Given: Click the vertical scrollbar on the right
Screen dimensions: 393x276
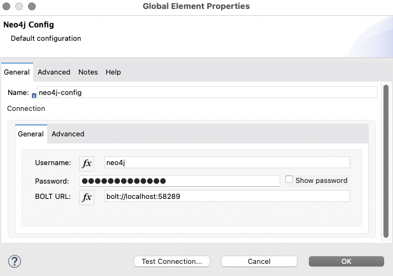Looking at the screenshot, I should [386, 161].
